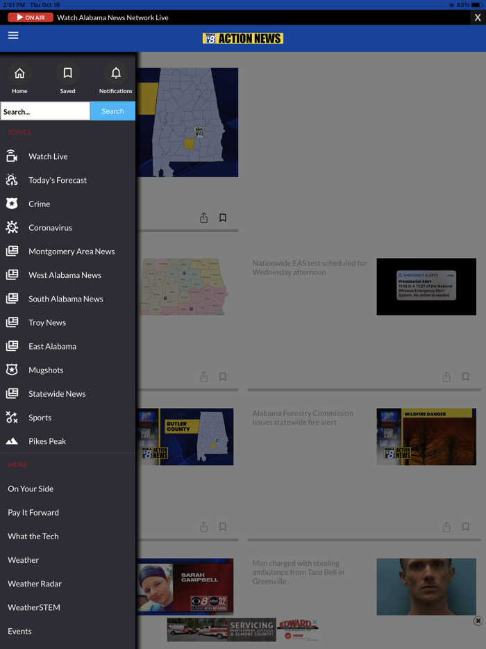View the Presidential Alert thumbnail

coord(426,286)
